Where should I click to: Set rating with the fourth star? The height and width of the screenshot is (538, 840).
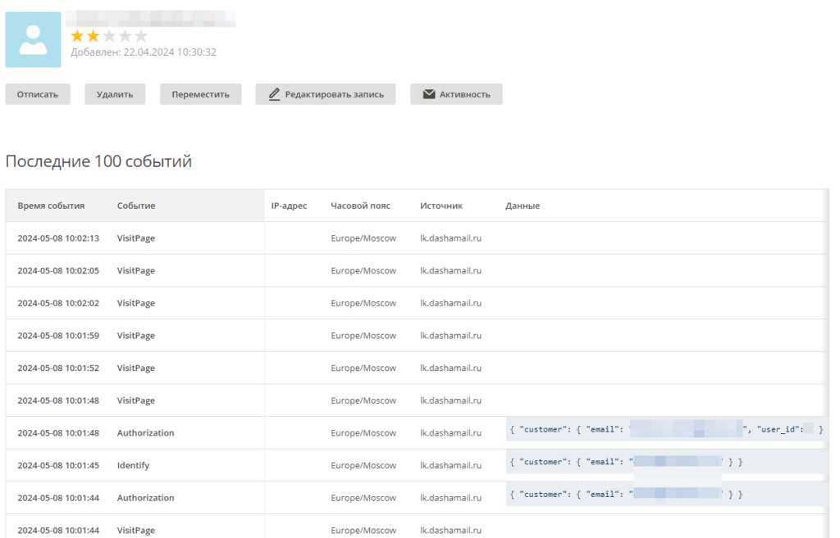click(125, 36)
